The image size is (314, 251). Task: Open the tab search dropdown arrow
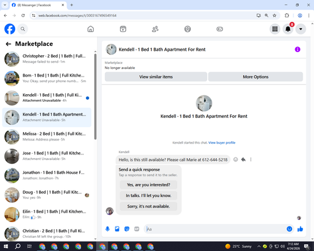(x=5, y=5)
